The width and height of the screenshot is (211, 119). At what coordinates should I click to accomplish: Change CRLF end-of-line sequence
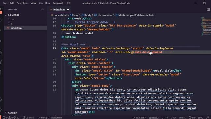(173, 118)
